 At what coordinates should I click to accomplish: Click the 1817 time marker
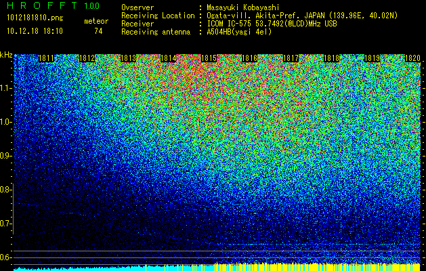click(291, 58)
